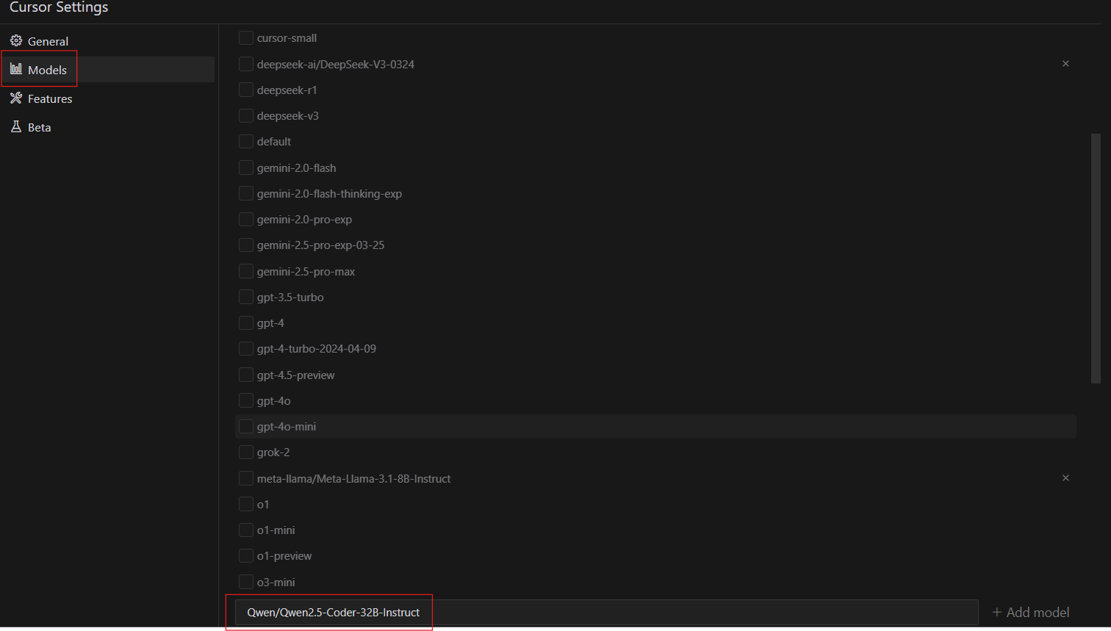Remove meta-llama/Meta-Llama-3.1-8B-Instruct model with X
Image resolution: width=1111 pixels, height=631 pixels.
pyautogui.click(x=1065, y=478)
